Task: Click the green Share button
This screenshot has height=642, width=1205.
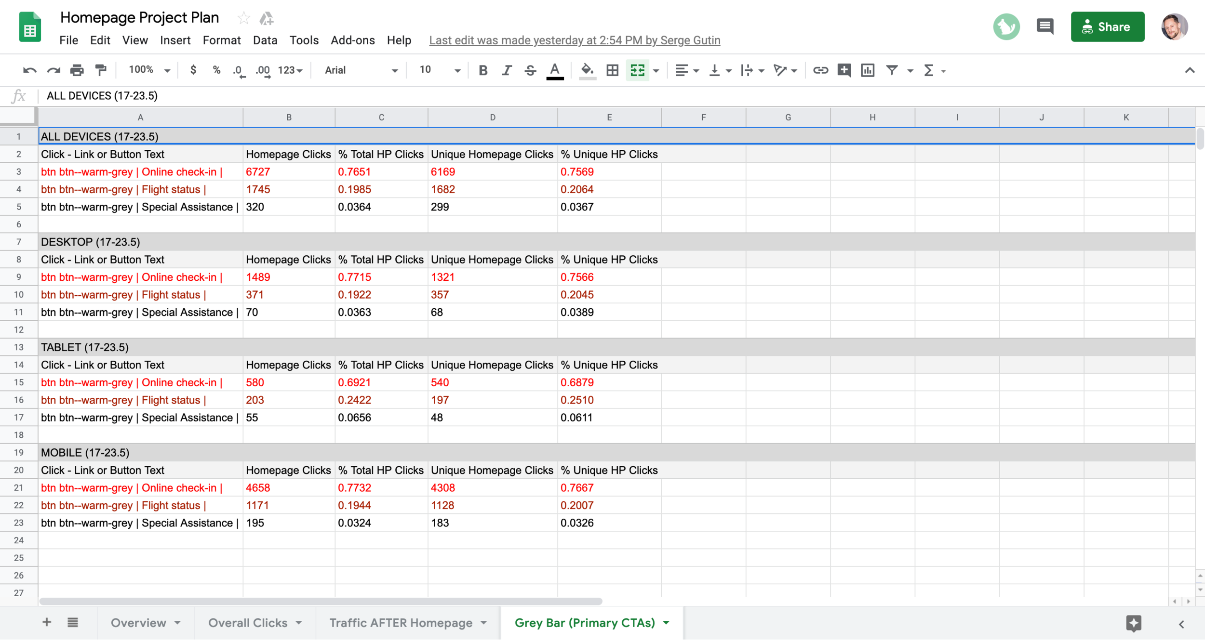Action: point(1107,27)
